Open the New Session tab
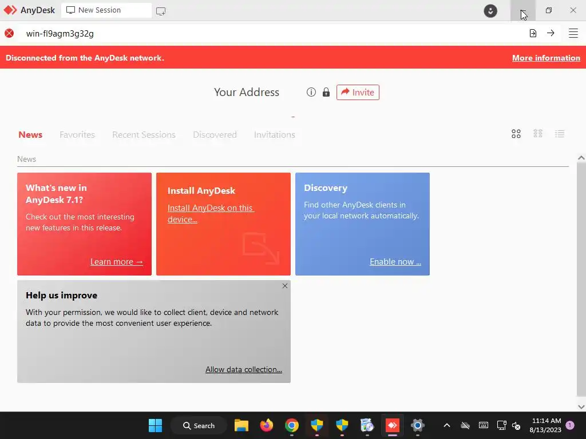The height and width of the screenshot is (439, 586). (x=106, y=10)
